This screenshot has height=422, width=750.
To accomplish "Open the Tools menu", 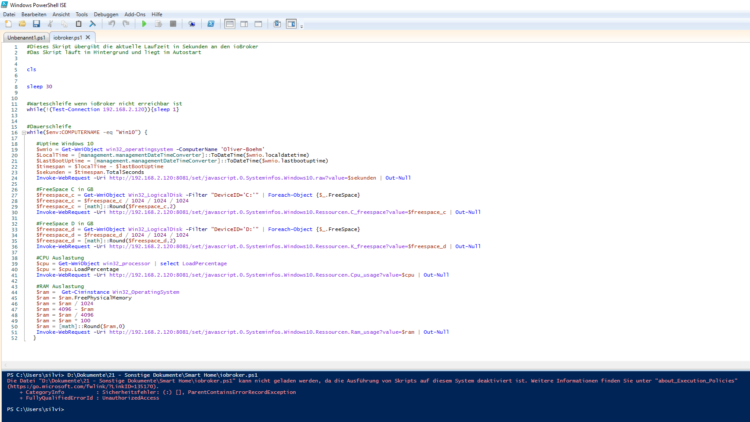I will click(82, 14).
